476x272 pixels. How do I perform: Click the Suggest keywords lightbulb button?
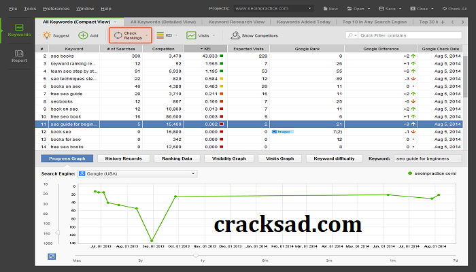tap(56, 35)
